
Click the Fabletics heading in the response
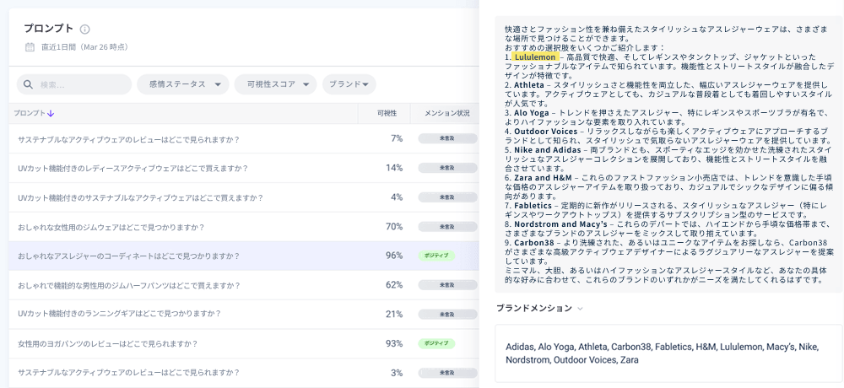[x=533, y=206]
